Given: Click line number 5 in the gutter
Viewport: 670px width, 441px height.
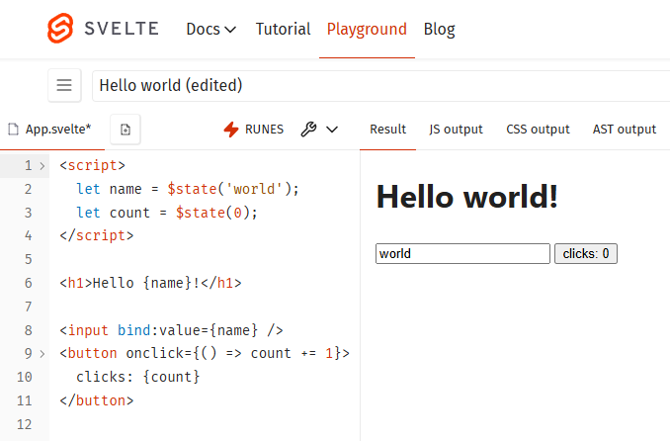Looking at the screenshot, I should click(x=29, y=260).
